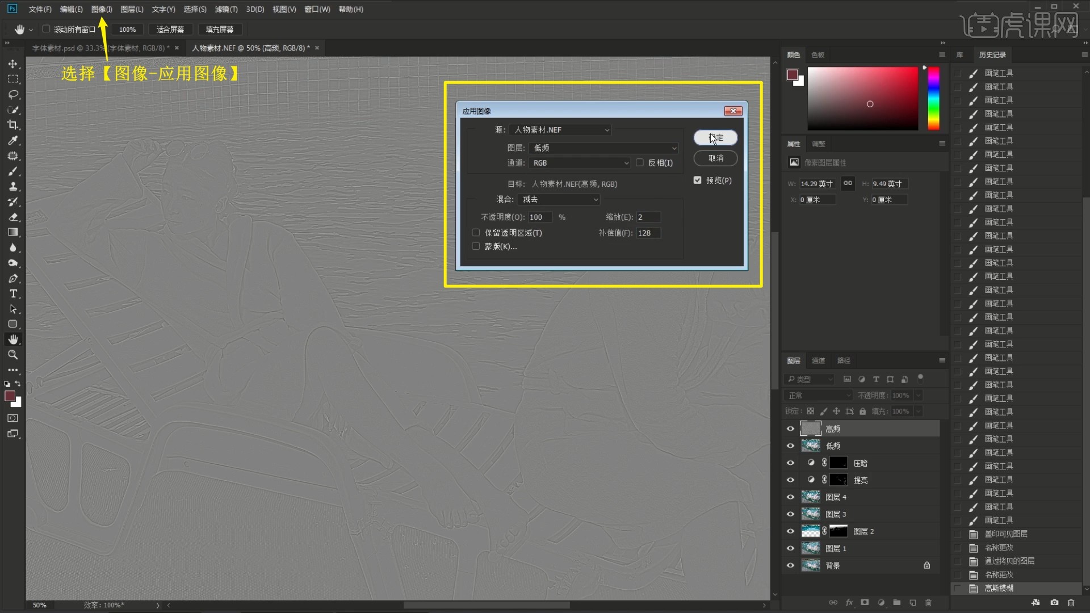Click the 补偿值 offset input field

[648, 233]
